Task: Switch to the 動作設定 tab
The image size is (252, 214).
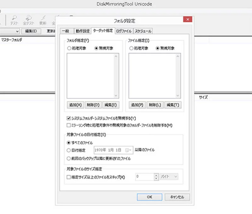Action: tap(83, 31)
